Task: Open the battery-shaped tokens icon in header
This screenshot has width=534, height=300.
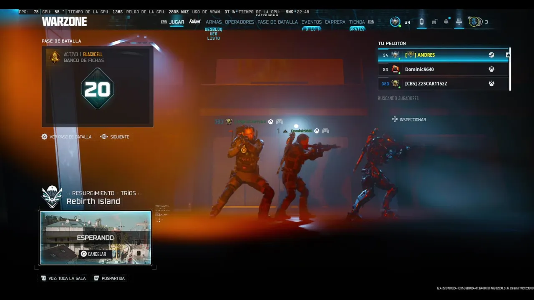Action: click(x=421, y=22)
